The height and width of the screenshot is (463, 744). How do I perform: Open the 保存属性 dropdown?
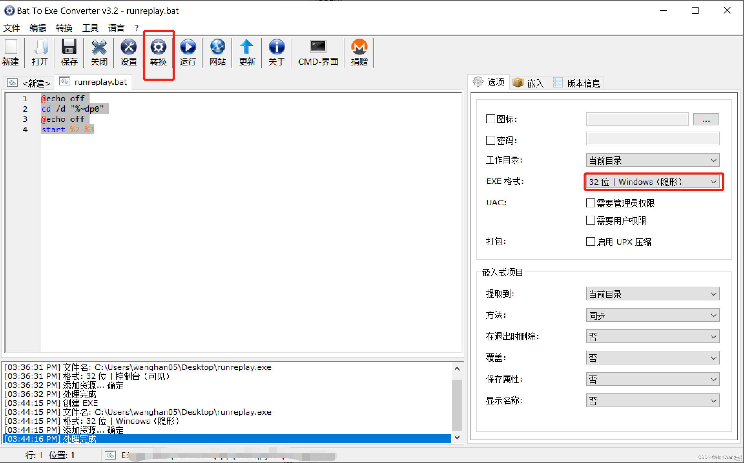[x=653, y=380]
